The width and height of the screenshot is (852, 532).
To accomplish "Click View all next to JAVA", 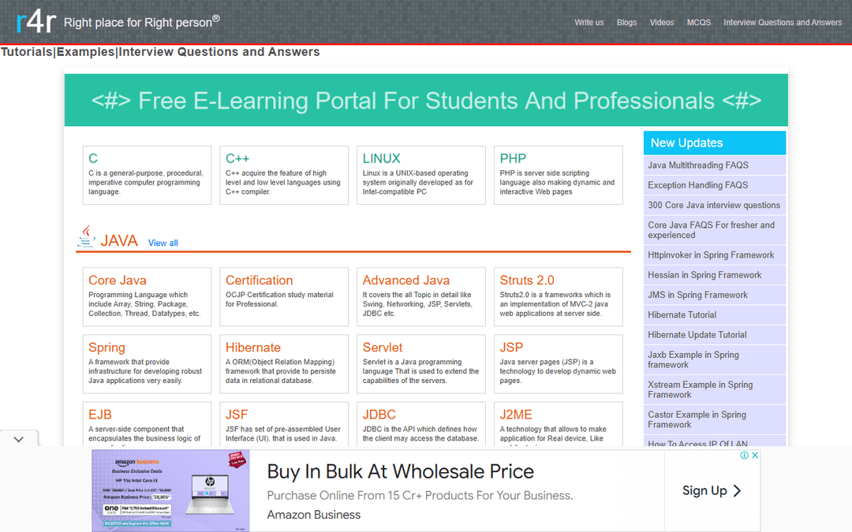I will click(x=163, y=243).
